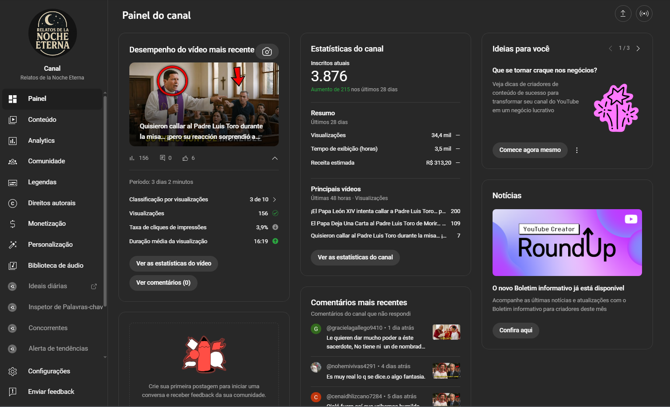Click the external link icon beside Ideais diárias
670x407 pixels.
pyautogui.click(x=94, y=286)
